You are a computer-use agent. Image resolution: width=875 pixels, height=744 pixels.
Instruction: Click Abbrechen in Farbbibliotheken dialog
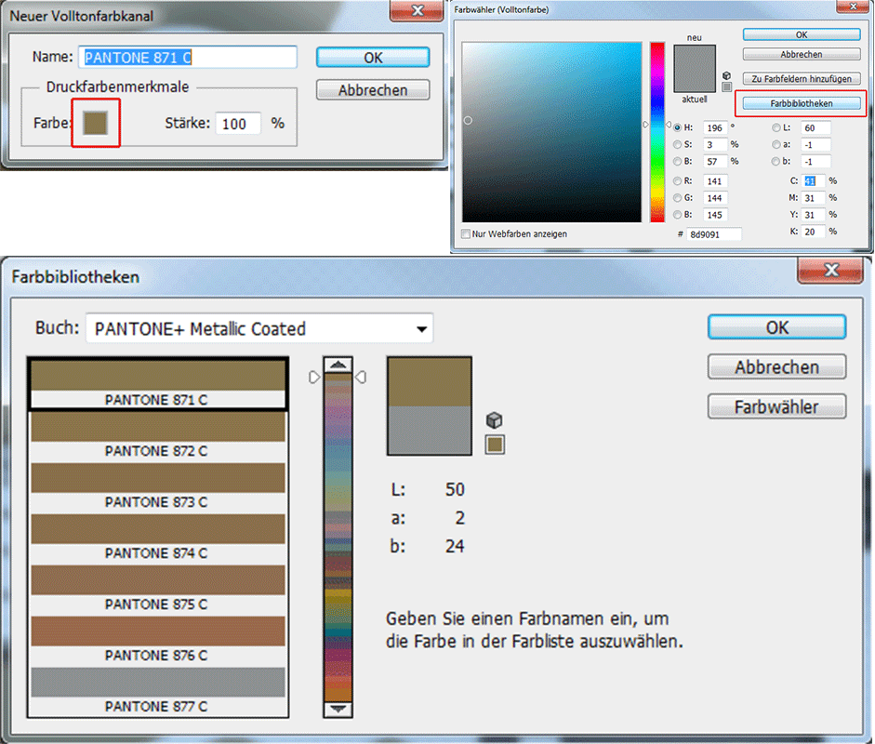[776, 366]
